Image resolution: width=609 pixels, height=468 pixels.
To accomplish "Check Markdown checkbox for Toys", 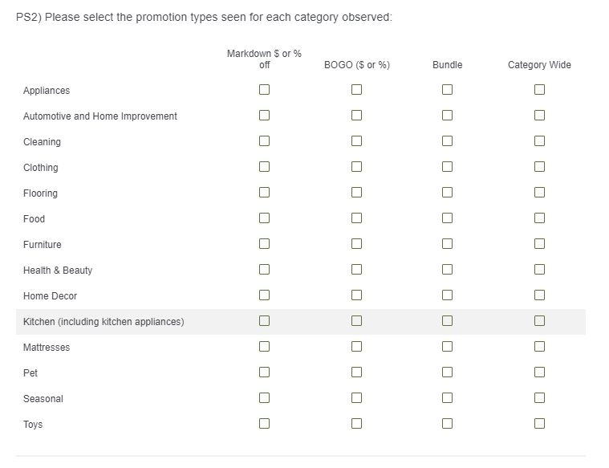I will pos(264,424).
